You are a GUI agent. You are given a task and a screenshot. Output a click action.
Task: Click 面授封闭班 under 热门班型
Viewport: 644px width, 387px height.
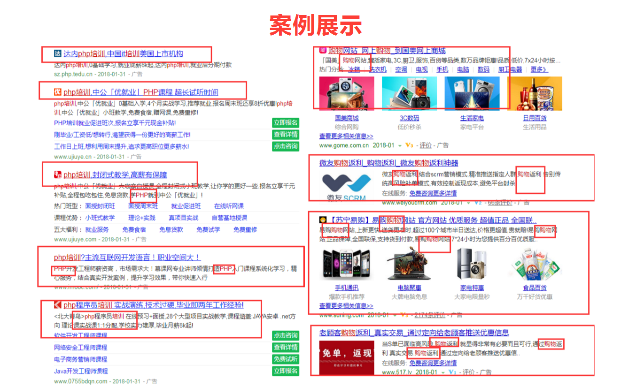coord(100,206)
